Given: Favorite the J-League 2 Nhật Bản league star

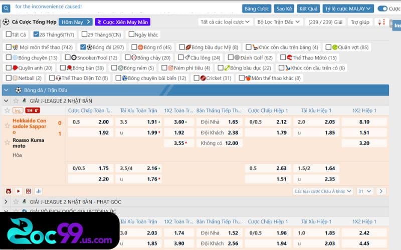Looking at the screenshot, I should click(16, 101).
